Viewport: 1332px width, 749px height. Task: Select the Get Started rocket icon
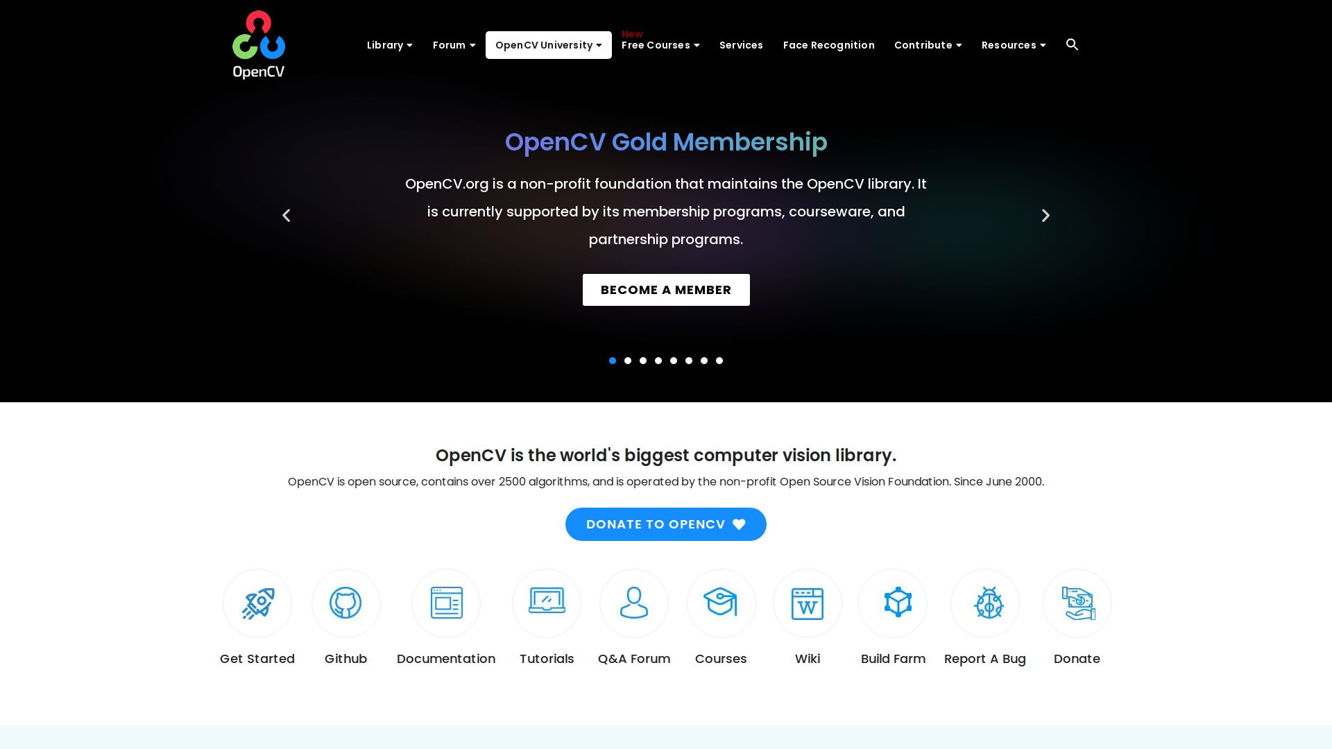[257, 603]
